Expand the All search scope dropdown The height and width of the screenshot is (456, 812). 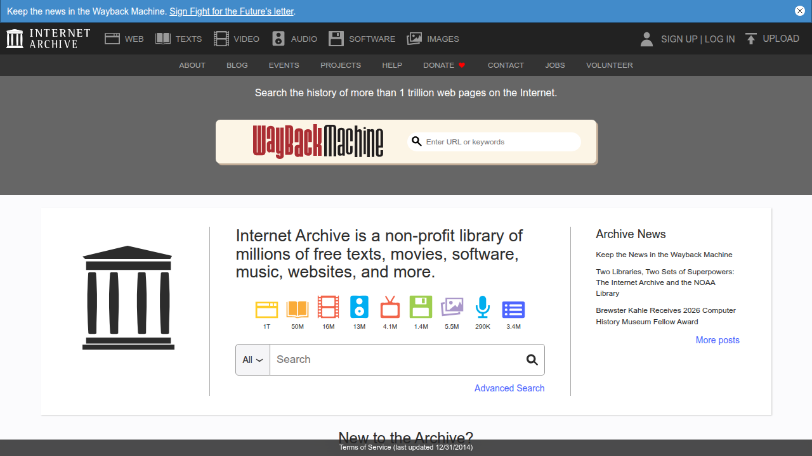[252, 360]
